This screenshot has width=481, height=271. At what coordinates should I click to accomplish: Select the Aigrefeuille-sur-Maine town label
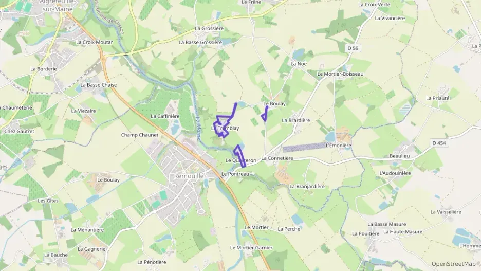tap(58, 6)
